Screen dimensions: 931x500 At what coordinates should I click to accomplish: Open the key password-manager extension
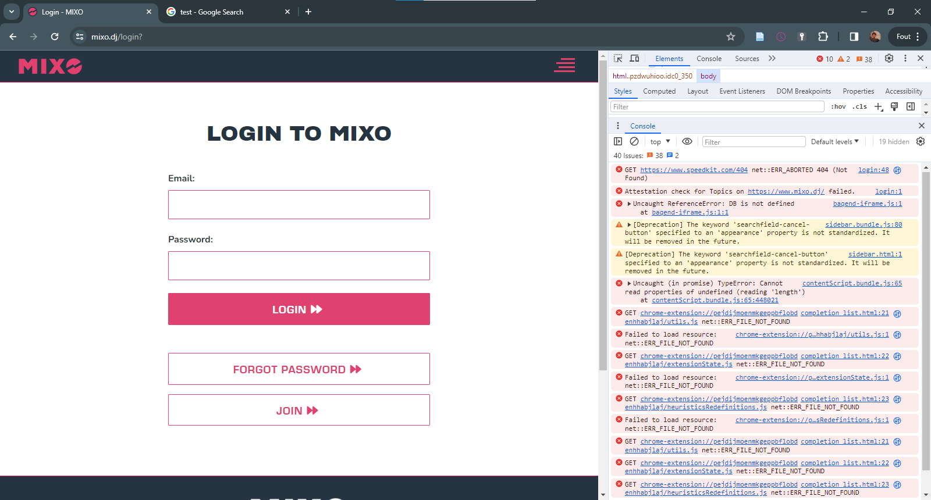(802, 37)
